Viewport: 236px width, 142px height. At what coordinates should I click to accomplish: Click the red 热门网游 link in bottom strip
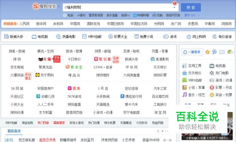(x=43, y=123)
